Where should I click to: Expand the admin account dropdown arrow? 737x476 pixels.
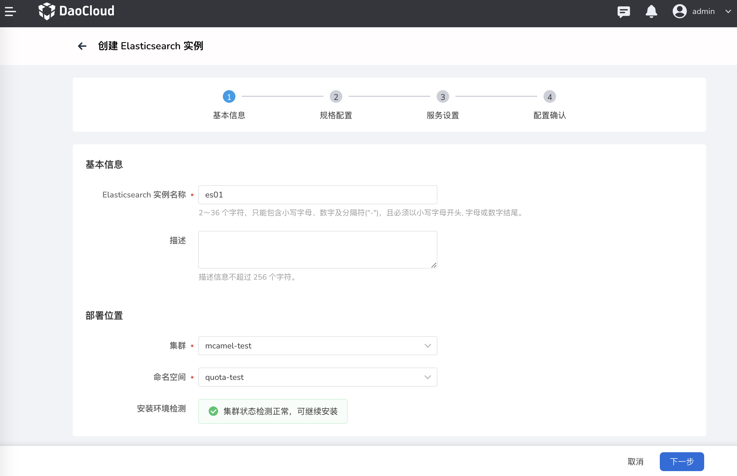pyautogui.click(x=728, y=12)
